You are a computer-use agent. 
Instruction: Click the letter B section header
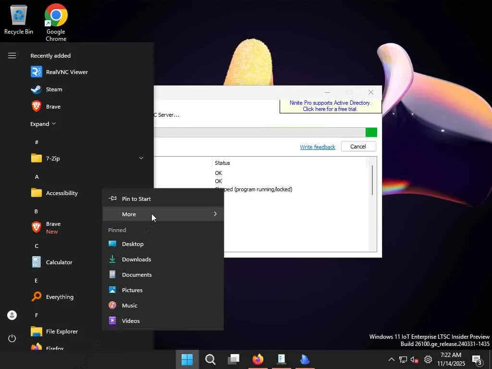pos(36,211)
